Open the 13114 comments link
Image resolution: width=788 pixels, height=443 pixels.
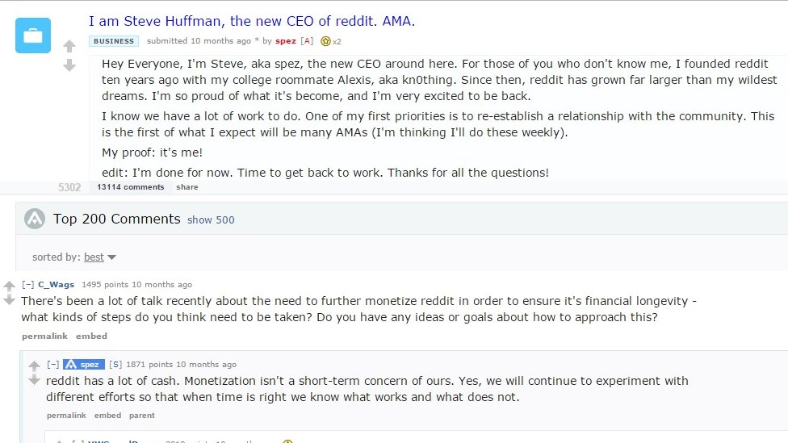click(131, 187)
